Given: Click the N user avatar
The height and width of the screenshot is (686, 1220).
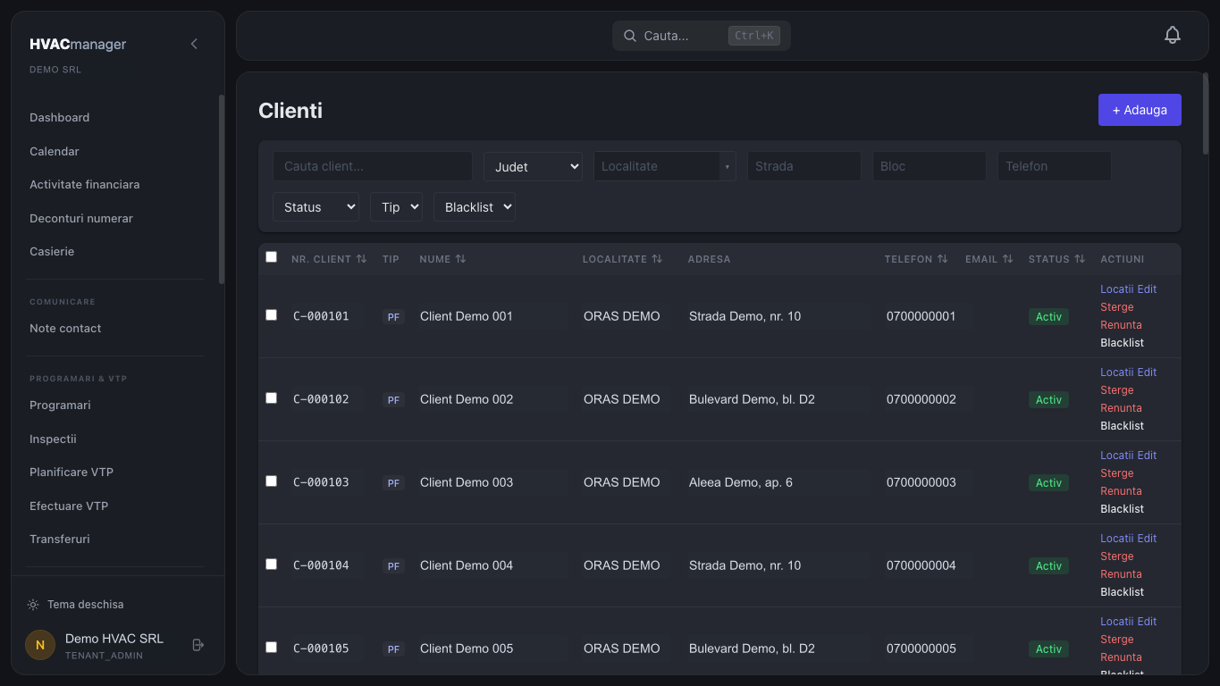Looking at the screenshot, I should [40, 645].
